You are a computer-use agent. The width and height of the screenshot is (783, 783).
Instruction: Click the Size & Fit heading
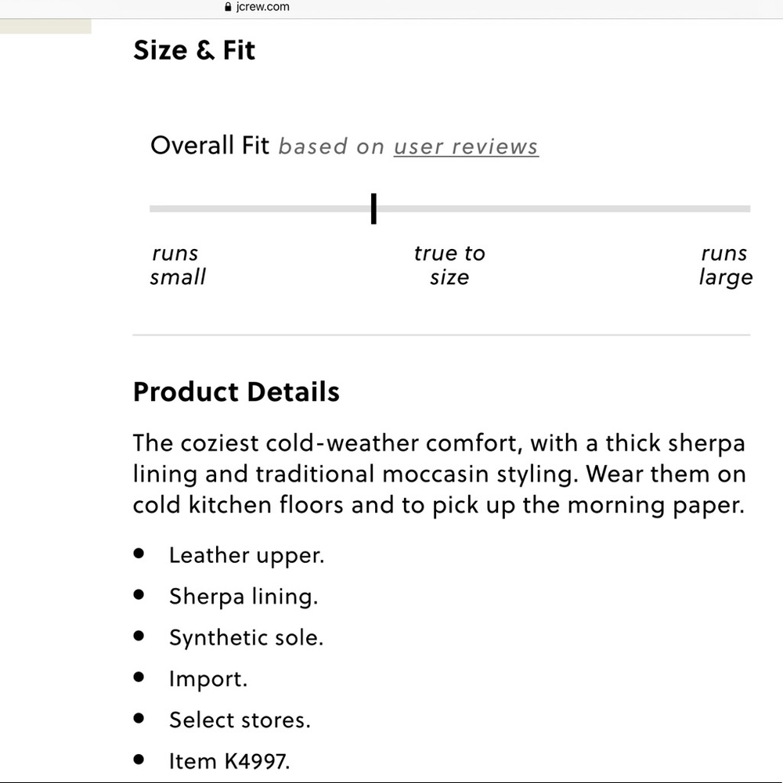point(193,50)
